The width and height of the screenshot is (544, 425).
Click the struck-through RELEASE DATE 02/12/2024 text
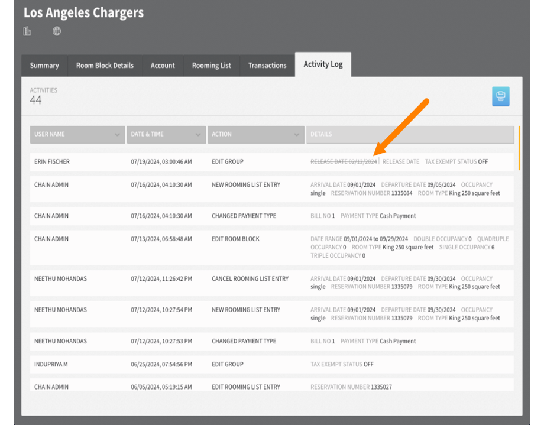pyautogui.click(x=344, y=162)
